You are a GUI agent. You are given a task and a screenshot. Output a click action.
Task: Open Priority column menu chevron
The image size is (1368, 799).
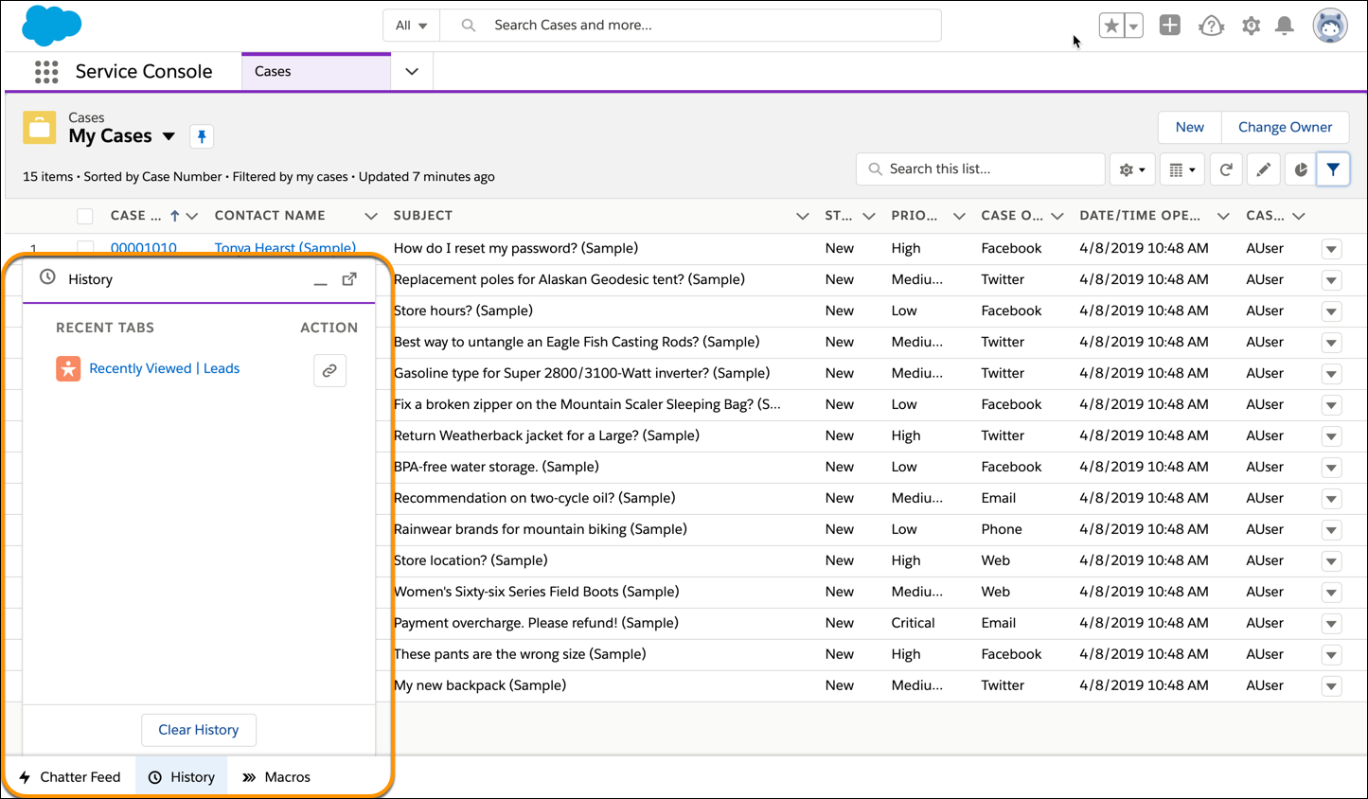pos(959,217)
